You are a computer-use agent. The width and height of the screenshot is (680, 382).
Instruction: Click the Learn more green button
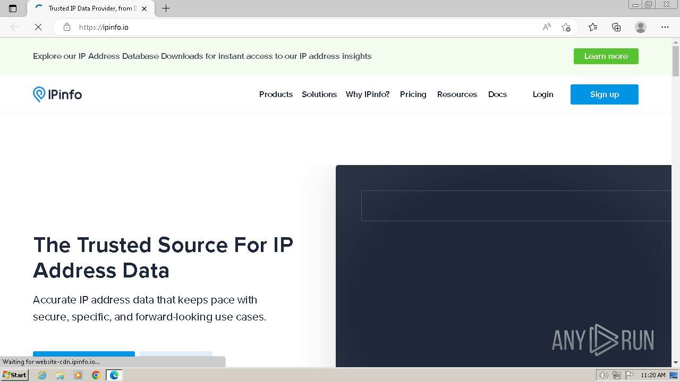606,56
